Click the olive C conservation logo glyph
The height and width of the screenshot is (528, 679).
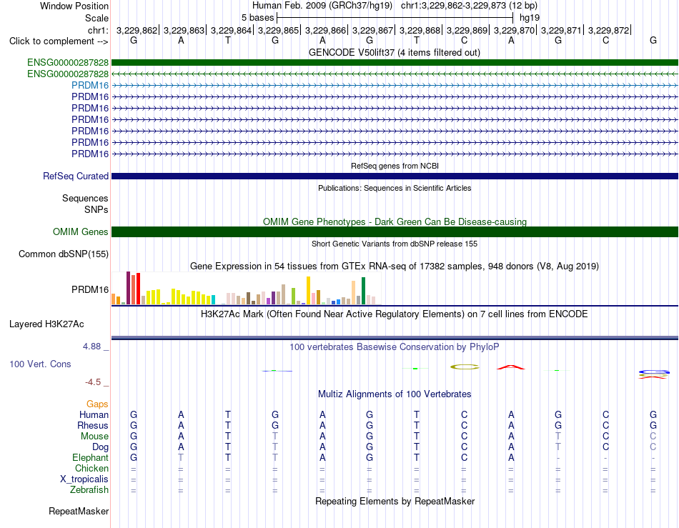[x=465, y=367]
